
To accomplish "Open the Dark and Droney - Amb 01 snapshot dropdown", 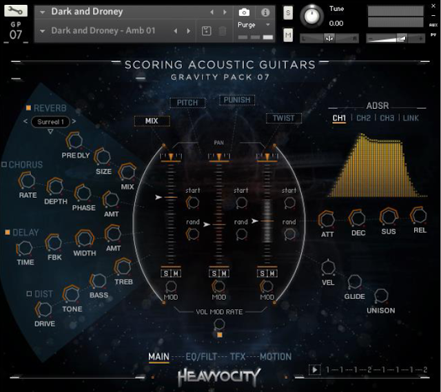I will tap(43, 30).
